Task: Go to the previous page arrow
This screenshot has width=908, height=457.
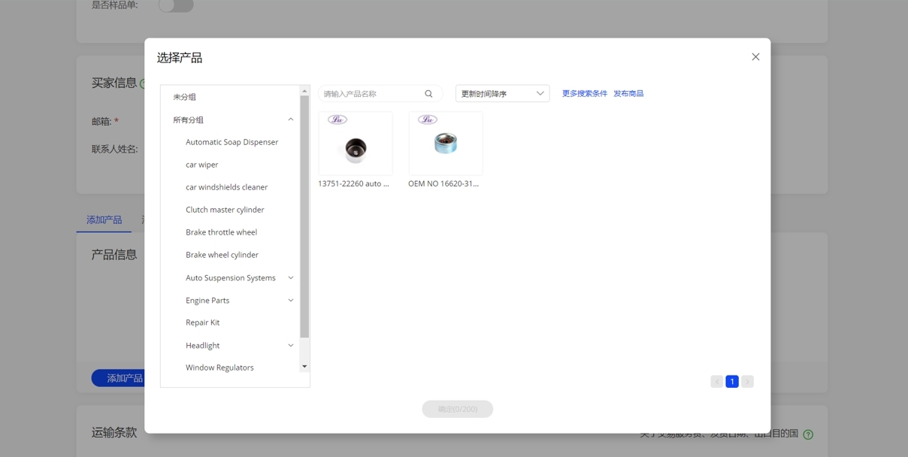Action: click(x=716, y=382)
